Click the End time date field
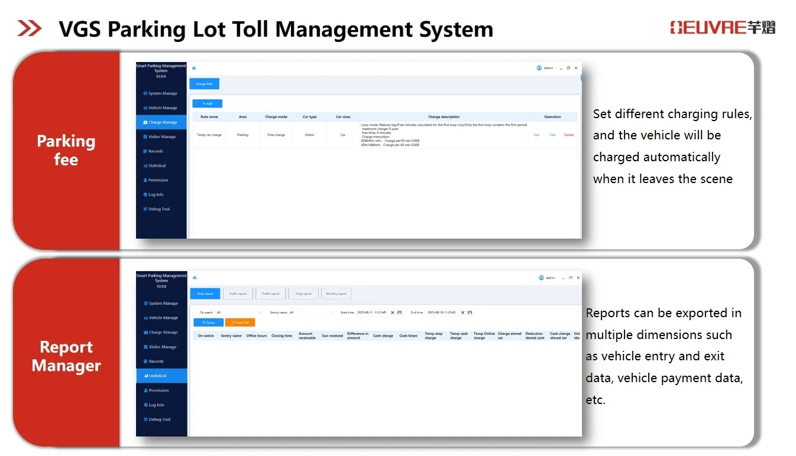This screenshot has height=456, width=796. [442, 312]
